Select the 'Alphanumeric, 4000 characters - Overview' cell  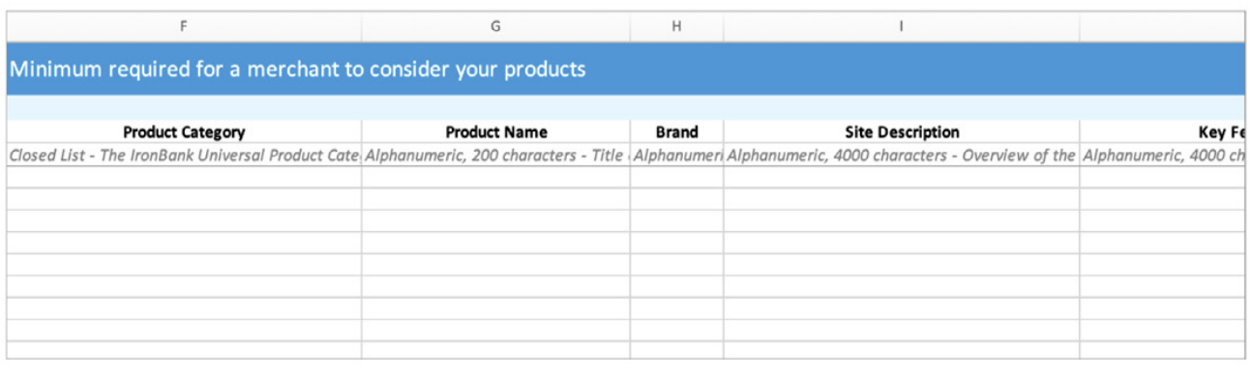901,156
